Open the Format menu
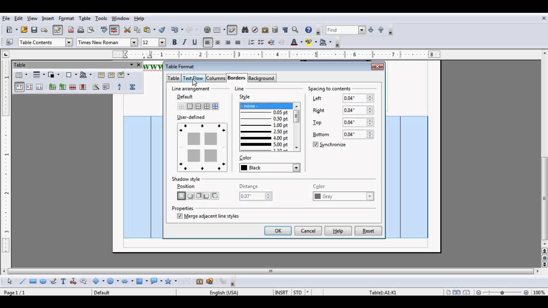The height and width of the screenshot is (308, 548). pyautogui.click(x=66, y=18)
